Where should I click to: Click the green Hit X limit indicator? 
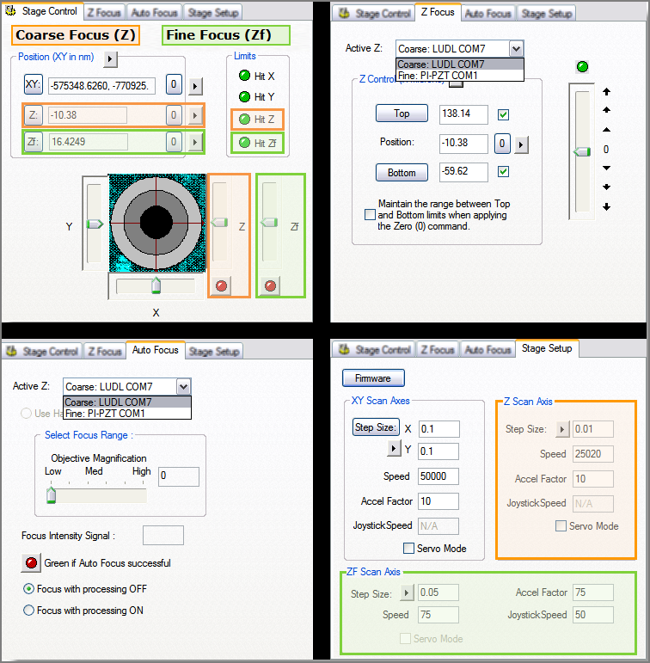(244, 76)
